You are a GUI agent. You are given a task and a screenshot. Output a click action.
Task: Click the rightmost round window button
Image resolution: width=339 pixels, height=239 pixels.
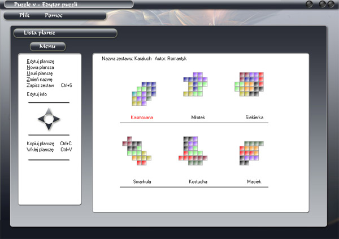click(331, 4)
